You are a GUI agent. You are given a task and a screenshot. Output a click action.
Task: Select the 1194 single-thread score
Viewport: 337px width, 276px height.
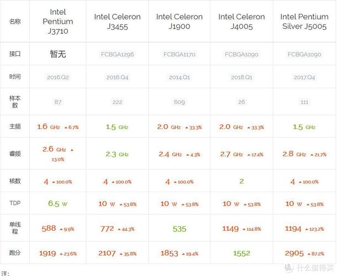point(293,229)
